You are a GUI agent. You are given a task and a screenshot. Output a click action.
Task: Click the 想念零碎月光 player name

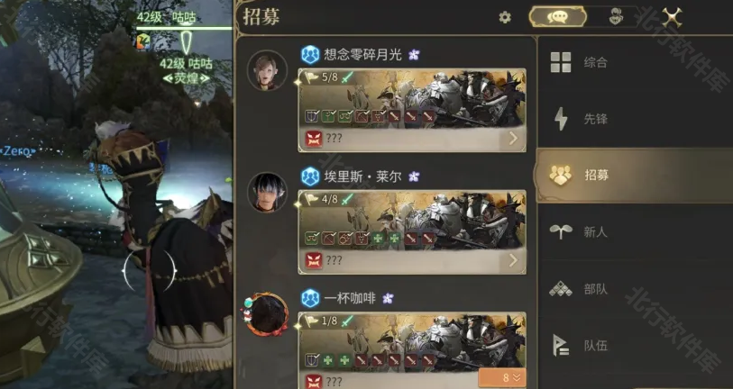coord(362,55)
